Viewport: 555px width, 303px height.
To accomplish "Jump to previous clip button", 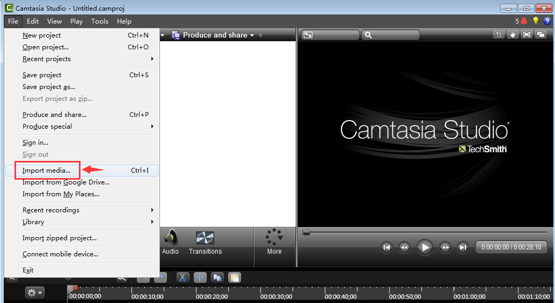I will (x=387, y=247).
